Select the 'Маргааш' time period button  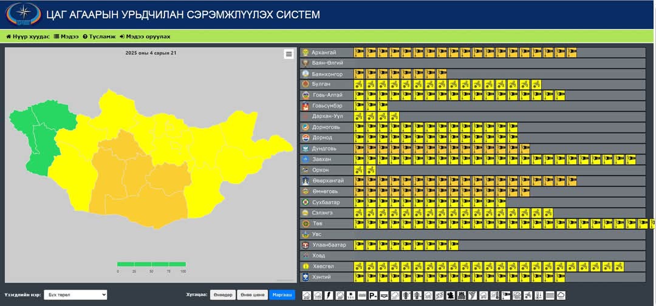coord(282,295)
